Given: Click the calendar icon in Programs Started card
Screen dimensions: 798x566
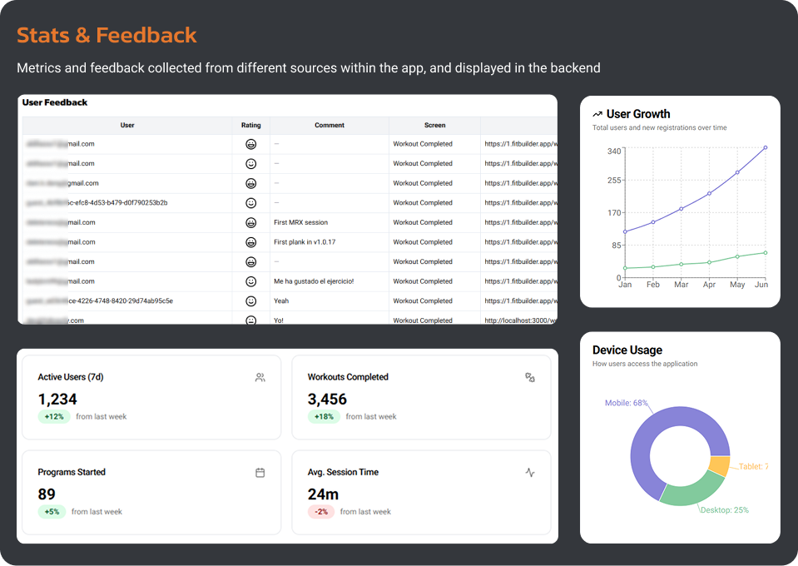Looking at the screenshot, I should tap(260, 472).
